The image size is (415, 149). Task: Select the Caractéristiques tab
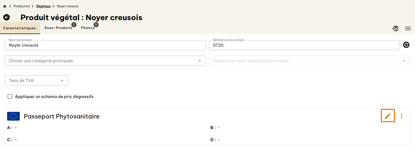(x=20, y=28)
